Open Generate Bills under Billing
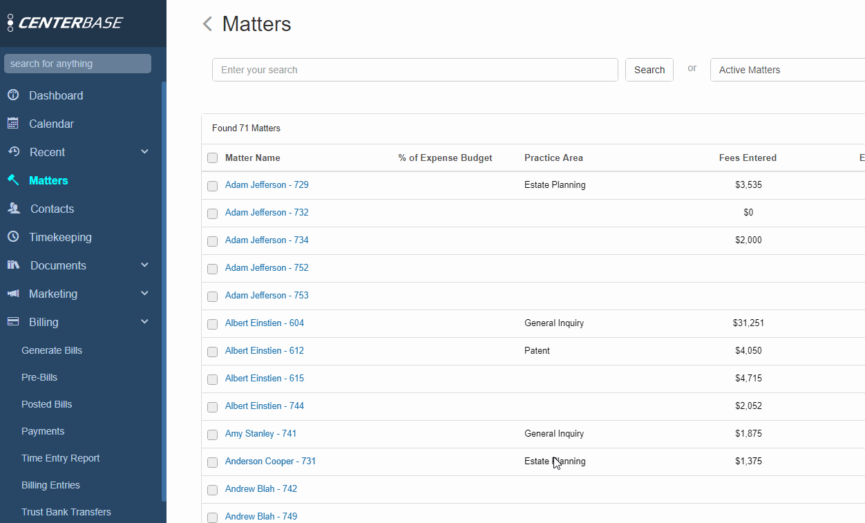 (x=52, y=350)
